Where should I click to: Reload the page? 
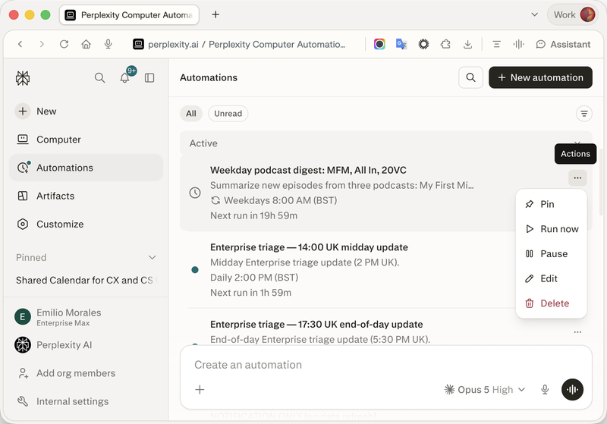pos(64,44)
